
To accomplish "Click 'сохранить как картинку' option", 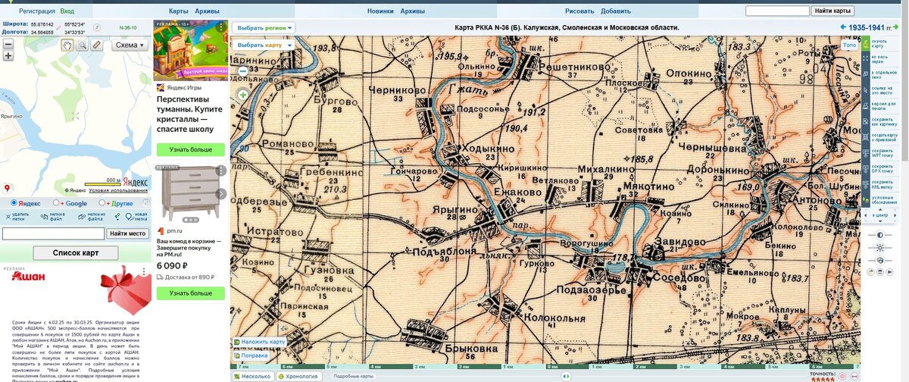I will coord(879,121).
